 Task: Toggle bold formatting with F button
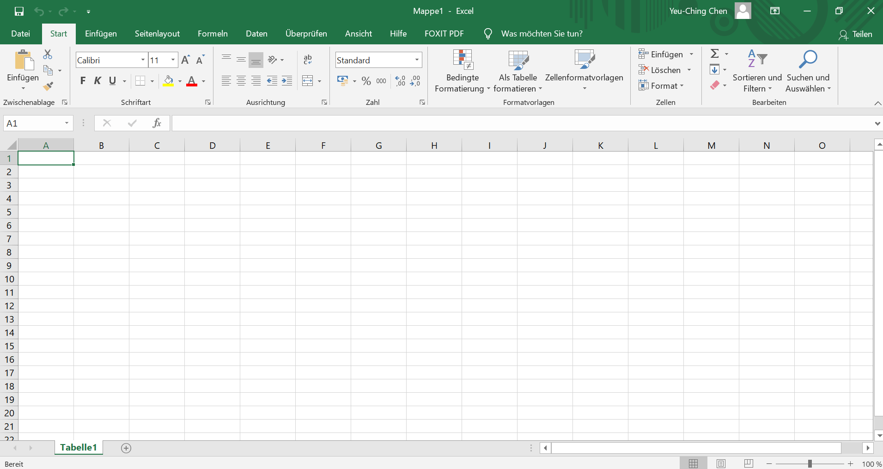pos(83,81)
